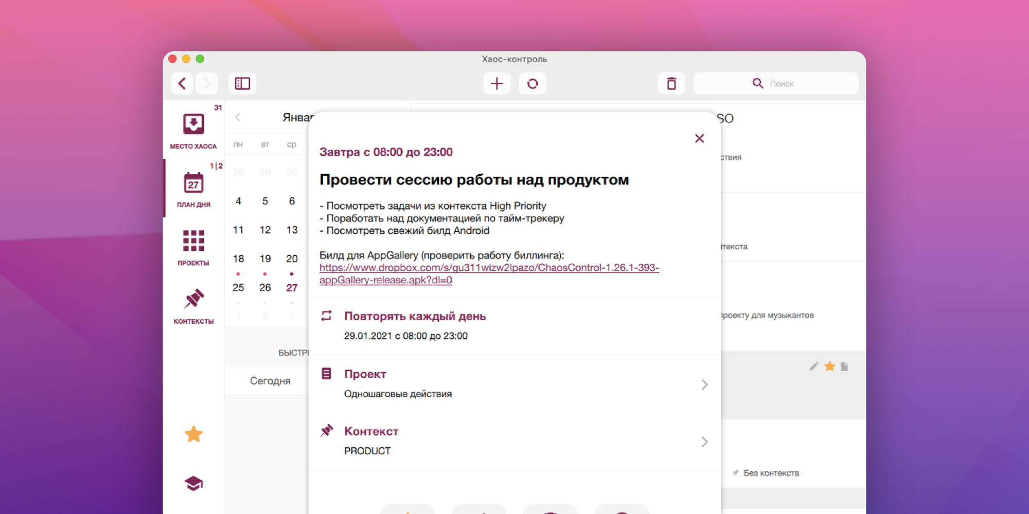Edit the highlighted task with pencil icon

pyautogui.click(x=814, y=366)
